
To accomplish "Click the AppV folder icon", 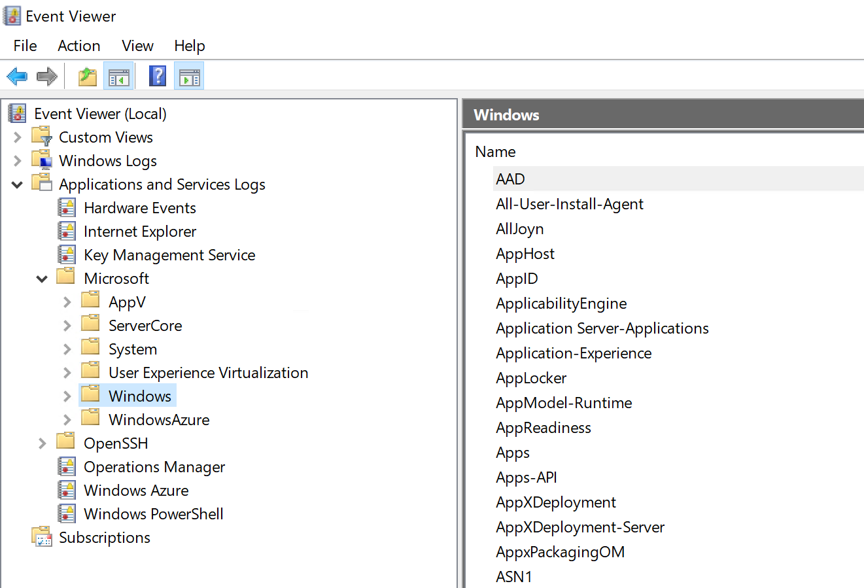I will click(x=90, y=300).
